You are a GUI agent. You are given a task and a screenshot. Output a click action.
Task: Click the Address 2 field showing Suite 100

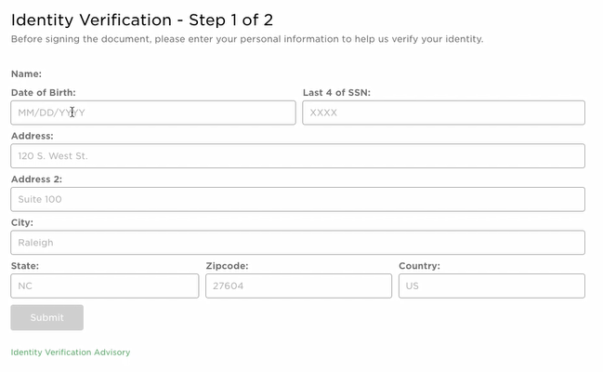point(297,199)
